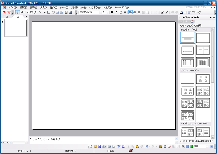Expand PDF toolbar options chevron
Screen dimensions: 217x154
(12, 12)
